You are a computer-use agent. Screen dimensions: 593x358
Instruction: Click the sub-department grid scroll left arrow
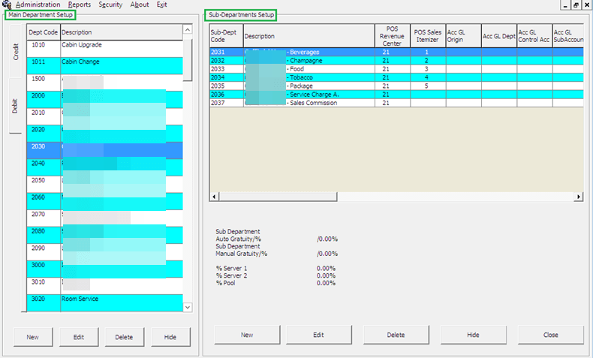click(x=214, y=197)
